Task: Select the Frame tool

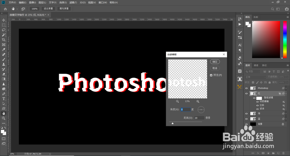Action: [x=3, y=45]
